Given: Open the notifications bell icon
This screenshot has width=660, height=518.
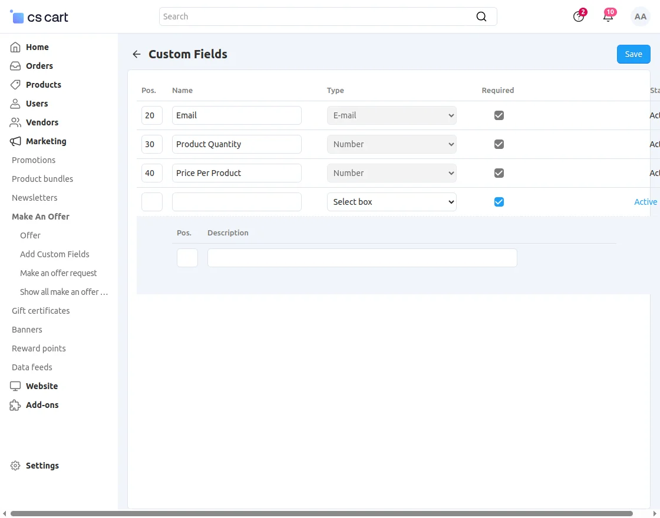Looking at the screenshot, I should click(608, 16).
